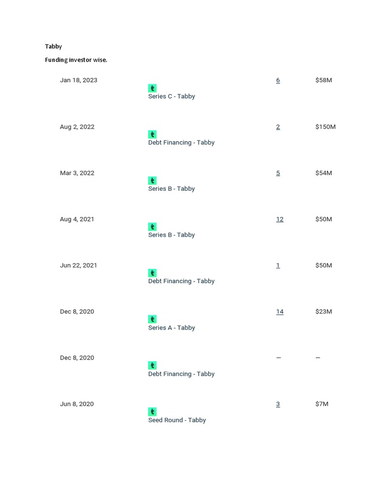This screenshot has width=372, height=497.
Task: Click Tabby logo icon for Mar 2022 Series B
Action: pyautogui.click(x=152, y=181)
